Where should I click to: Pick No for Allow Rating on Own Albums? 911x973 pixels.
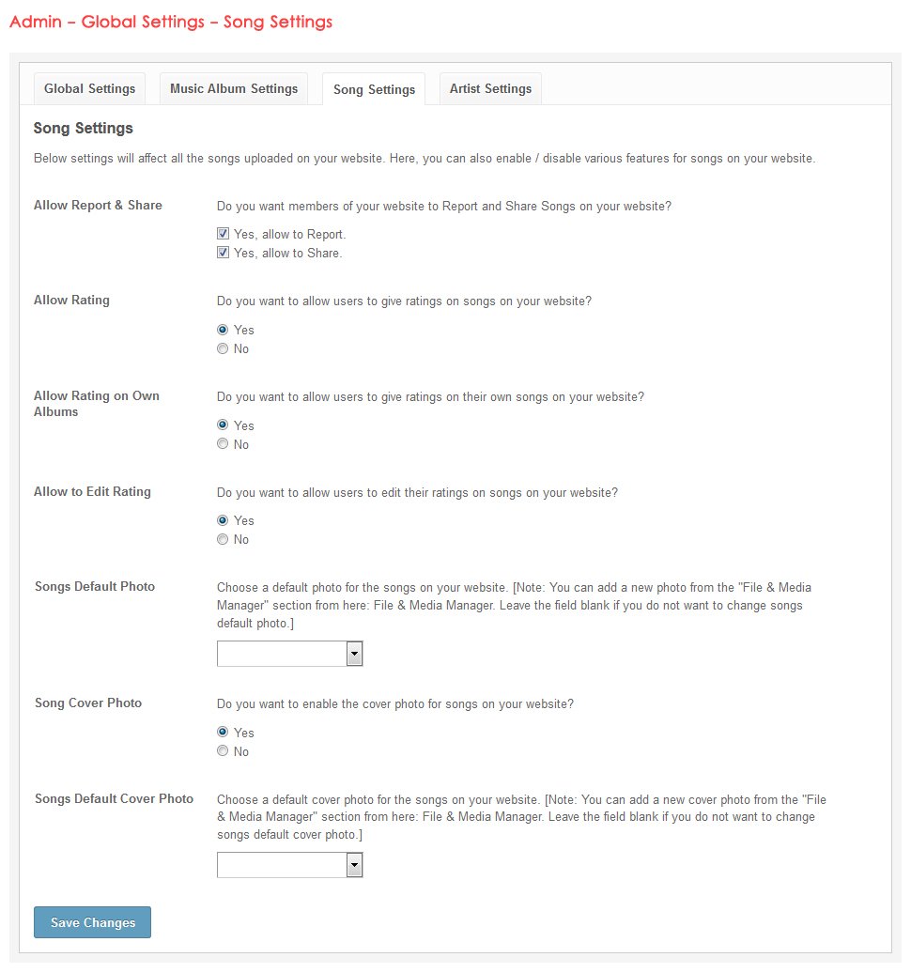tap(223, 444)
